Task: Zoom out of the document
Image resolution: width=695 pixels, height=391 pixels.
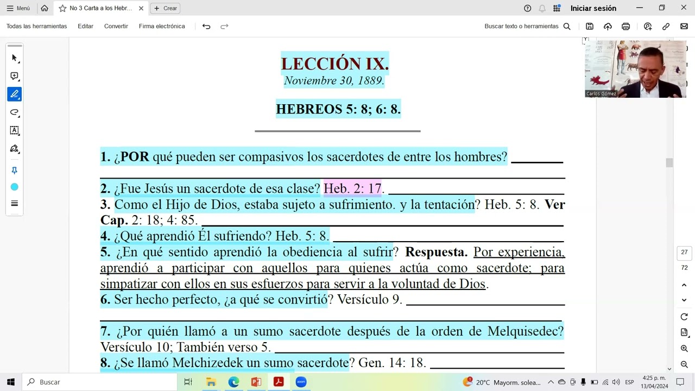Action: coord(684,364)
